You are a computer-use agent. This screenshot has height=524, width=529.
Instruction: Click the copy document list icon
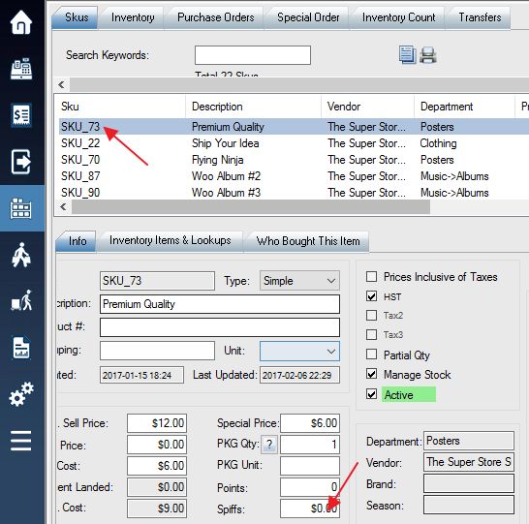(x=407, y=54)
